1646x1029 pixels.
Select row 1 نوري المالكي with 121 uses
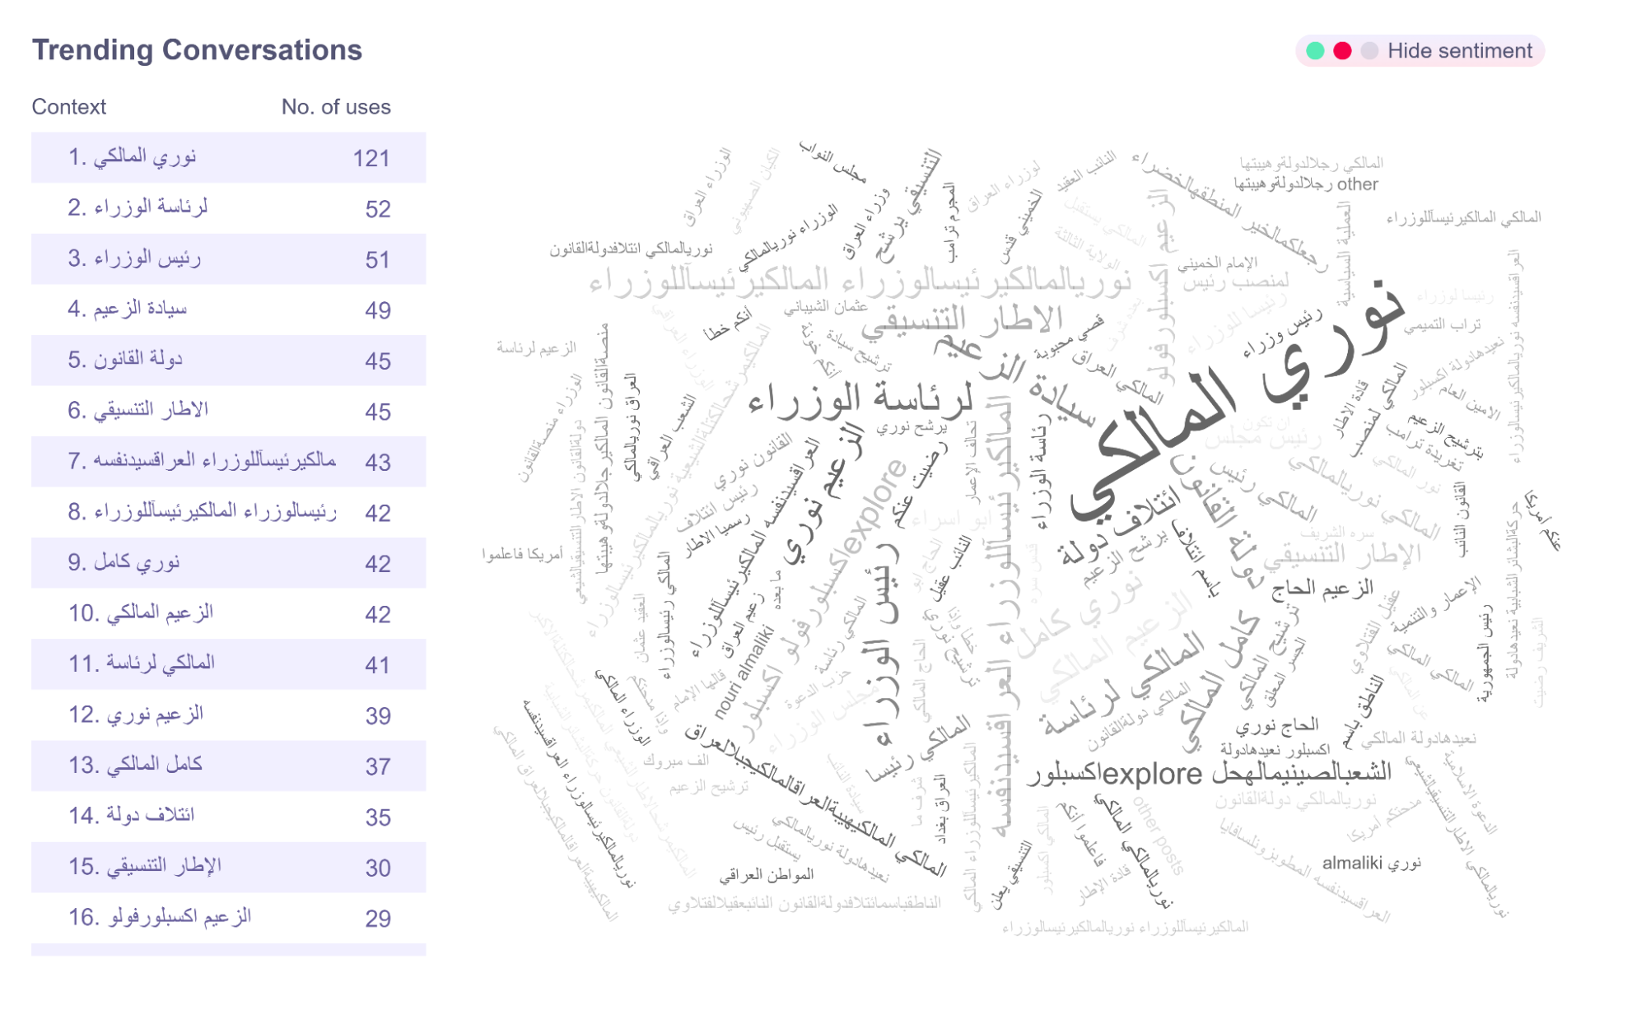point(228,157)
